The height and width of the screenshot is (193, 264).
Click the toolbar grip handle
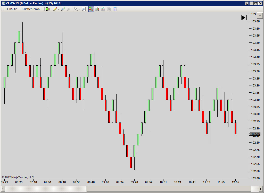click(2, 9)
